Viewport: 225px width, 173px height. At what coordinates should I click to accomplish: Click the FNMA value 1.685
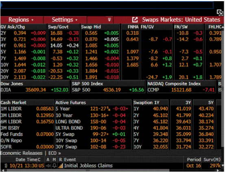point(133,65)
